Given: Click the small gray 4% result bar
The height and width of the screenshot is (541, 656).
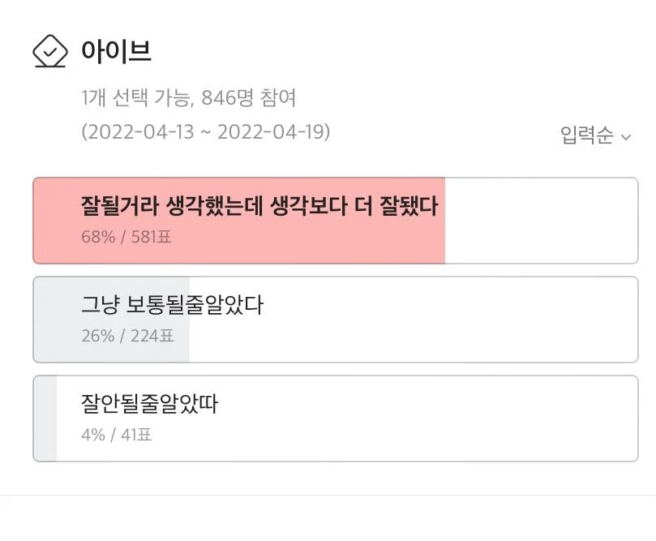Looking at the screenshot, I should pyautogui.click(x=45, y=419).
